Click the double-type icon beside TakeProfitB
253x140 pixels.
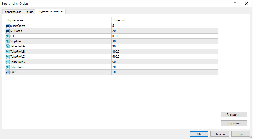pos(7,52)
